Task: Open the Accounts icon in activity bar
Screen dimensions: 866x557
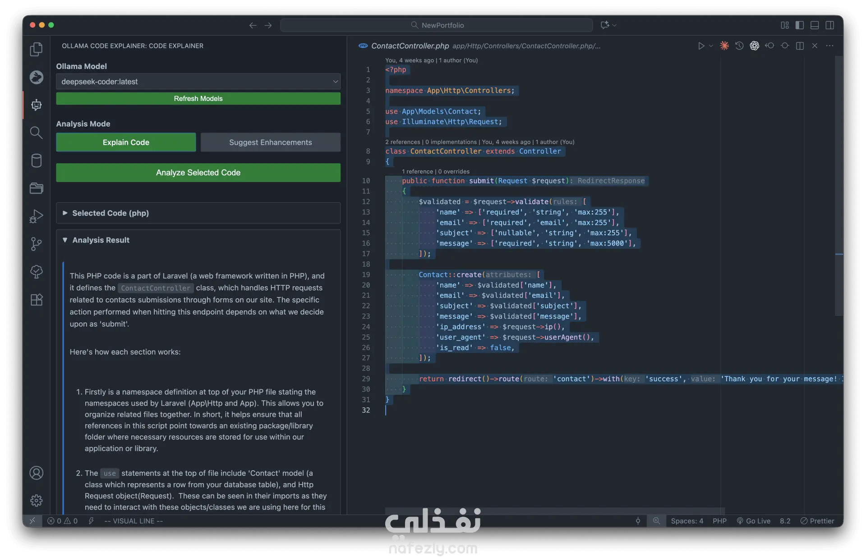Action: pyautogui.click(x=36, y=473)
